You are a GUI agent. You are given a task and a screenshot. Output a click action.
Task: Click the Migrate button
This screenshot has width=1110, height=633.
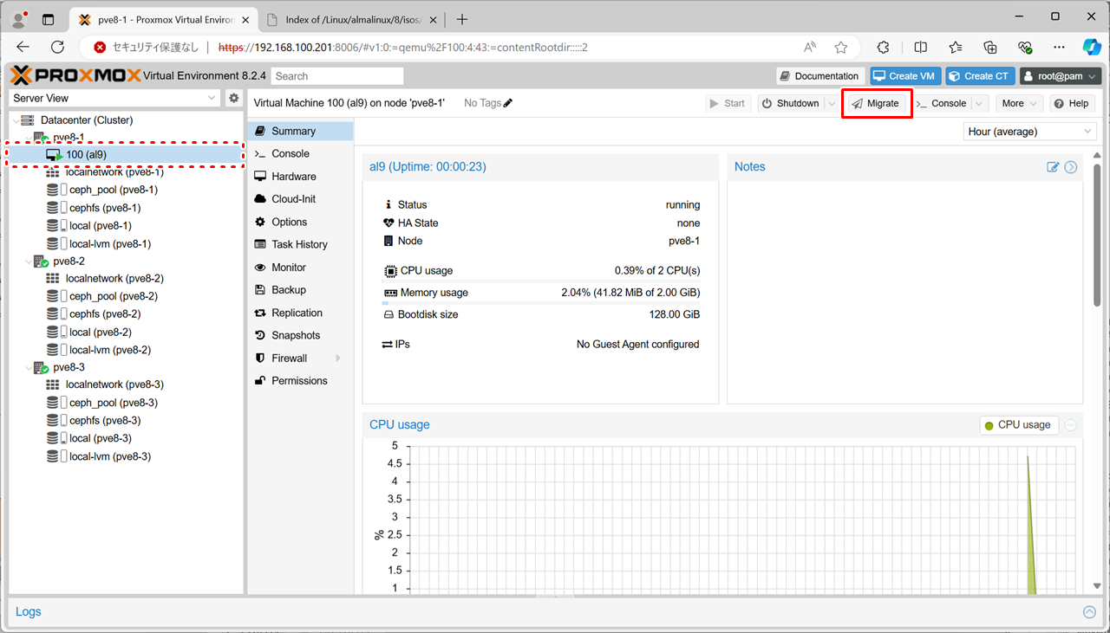875,103
